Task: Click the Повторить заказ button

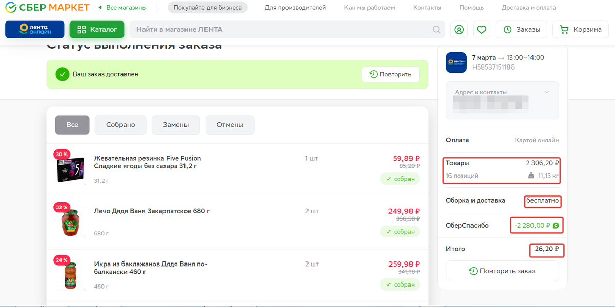Action: tap(502, 271)
